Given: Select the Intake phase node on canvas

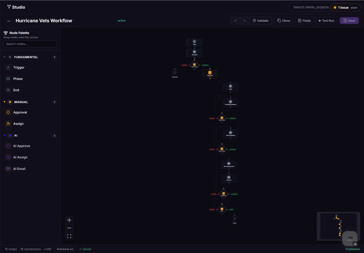Looking at the screenshot, I should coord(231,87).
